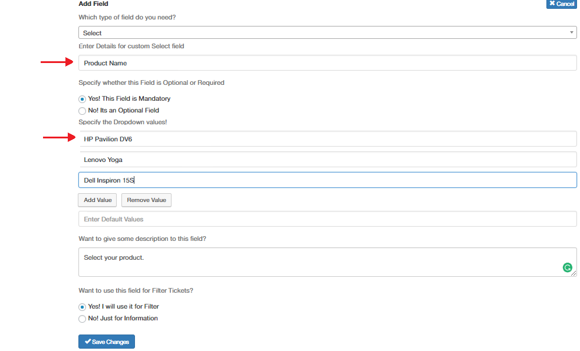This screenshot has width=580, height=351.
Task: Click the Lenovo Yoga value field
Action: click(327, 160)
